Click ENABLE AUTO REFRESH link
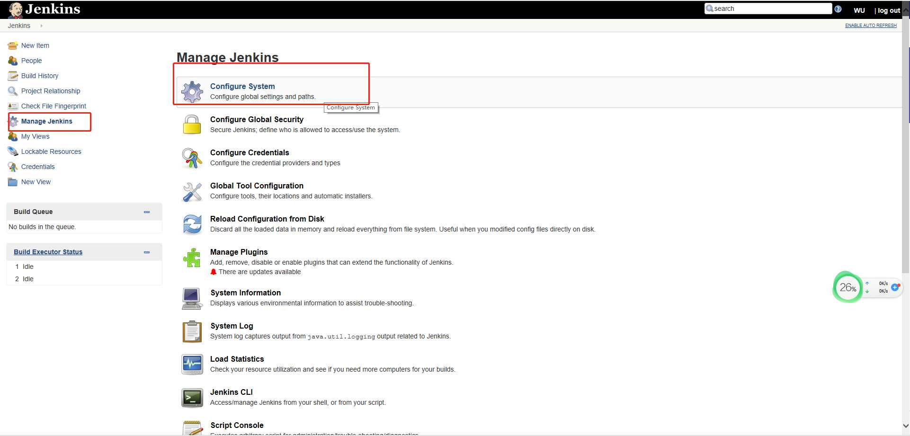910x436 pixels. coord(871,26)
